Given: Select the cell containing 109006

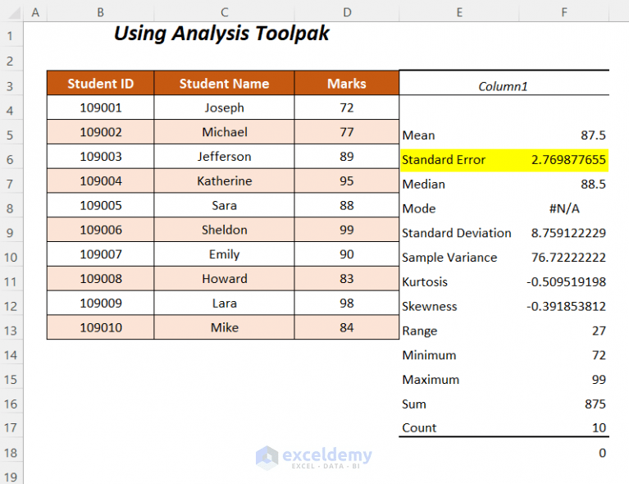Looking at the screenshot, I should pos(100,230).
